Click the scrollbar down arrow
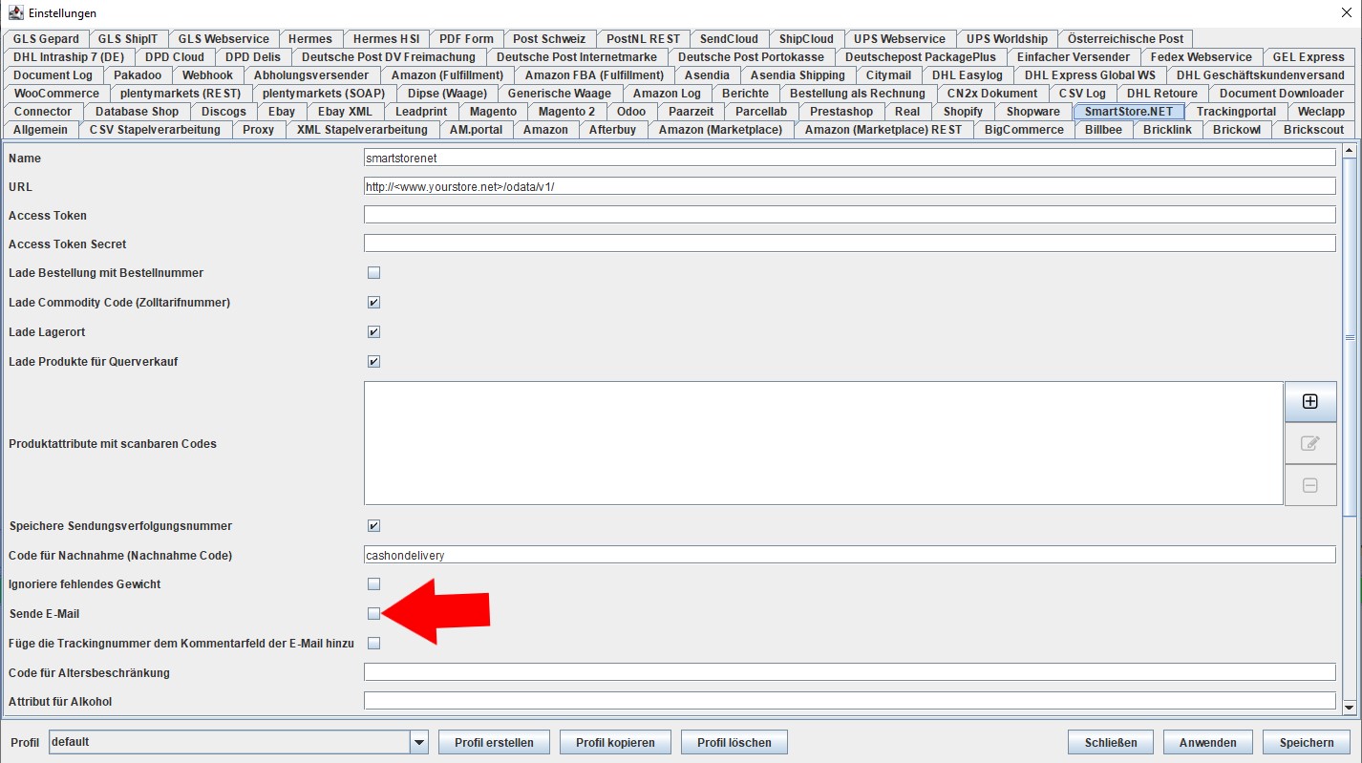 [1350, 708]
